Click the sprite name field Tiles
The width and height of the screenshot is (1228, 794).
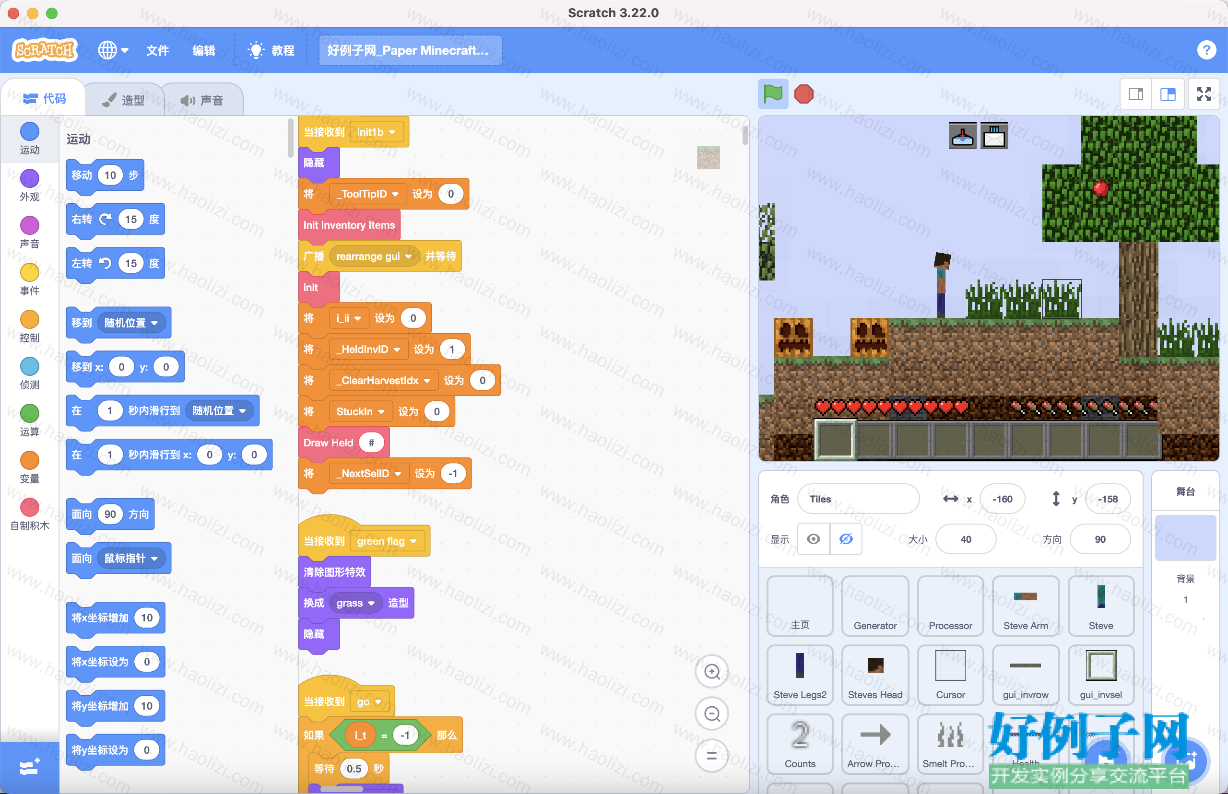(x=858, y=499)
